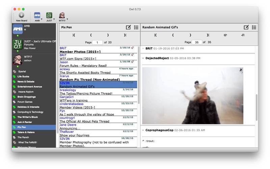Open The Writer's Block forum

[28, 117]
